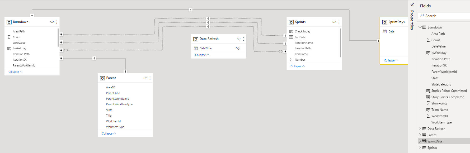Select ParentWorkItemId in Fields pane
This screenshot has width=470, height=153.
tap(444, 72)
